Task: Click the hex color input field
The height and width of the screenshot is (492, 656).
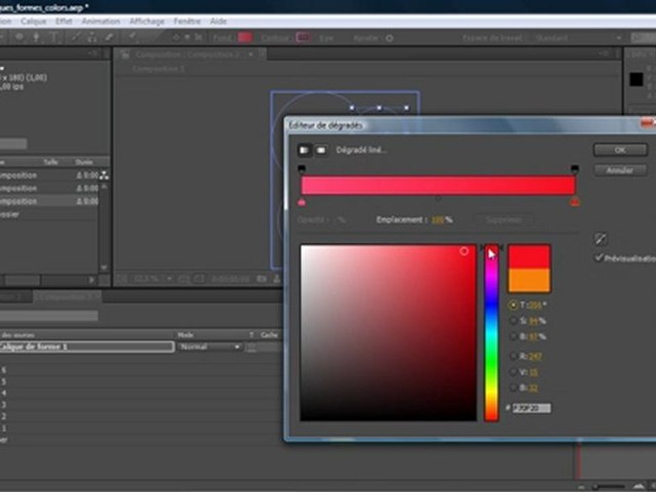Action: pyautogui.click(x=532, y=408)
